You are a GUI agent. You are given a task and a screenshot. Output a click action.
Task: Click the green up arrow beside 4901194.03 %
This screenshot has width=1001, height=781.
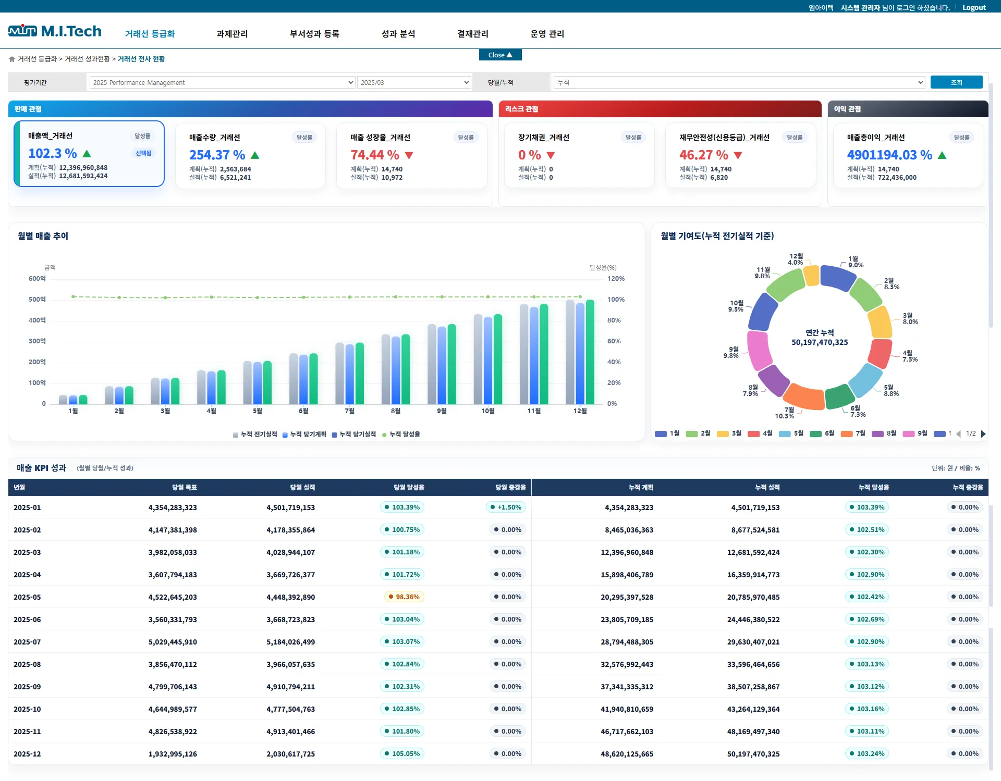(942, 155)
